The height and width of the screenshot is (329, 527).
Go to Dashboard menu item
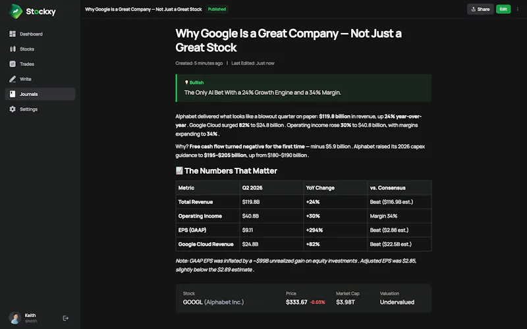point(40,34)
